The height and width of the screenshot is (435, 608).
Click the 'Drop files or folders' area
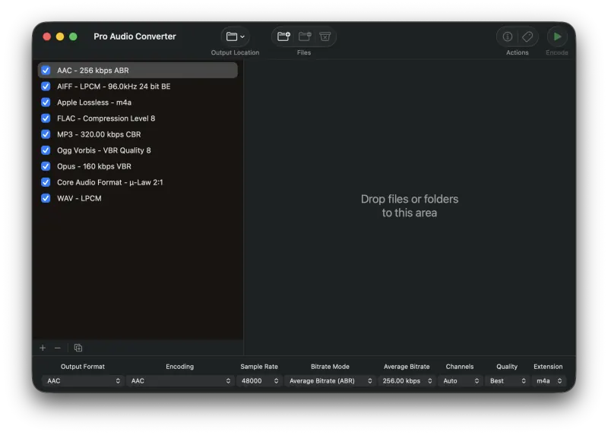410,206
